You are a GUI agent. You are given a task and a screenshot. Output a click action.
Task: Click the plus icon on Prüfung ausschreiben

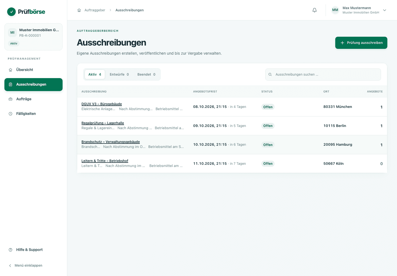(x=342, y=43)
